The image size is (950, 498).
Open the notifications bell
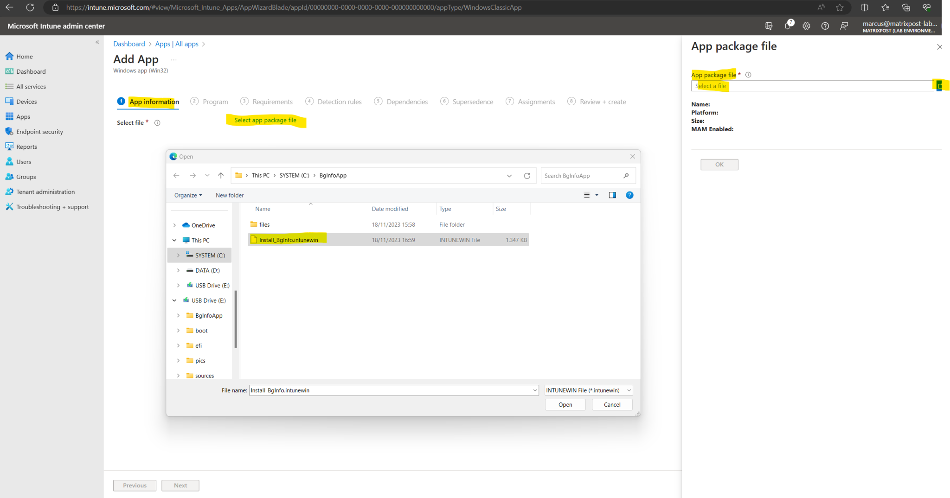pyautogui.click(x=787, y=26)
